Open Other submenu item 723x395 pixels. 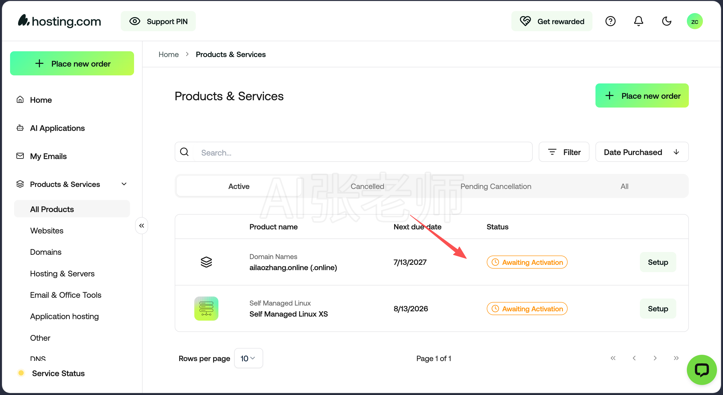coord(40,338)
